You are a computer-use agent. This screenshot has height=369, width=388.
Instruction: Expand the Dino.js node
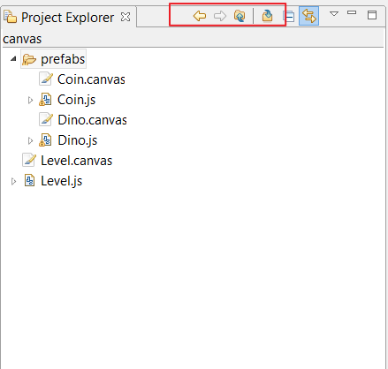point(30,141)
